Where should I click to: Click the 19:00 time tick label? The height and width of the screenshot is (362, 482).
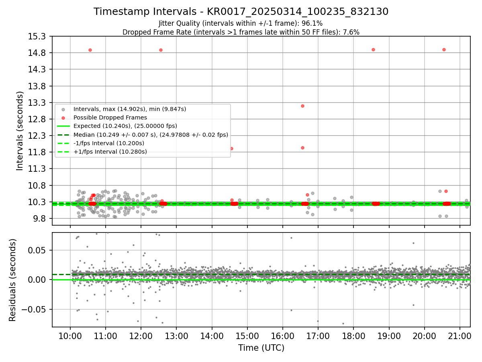pos(389,335)
